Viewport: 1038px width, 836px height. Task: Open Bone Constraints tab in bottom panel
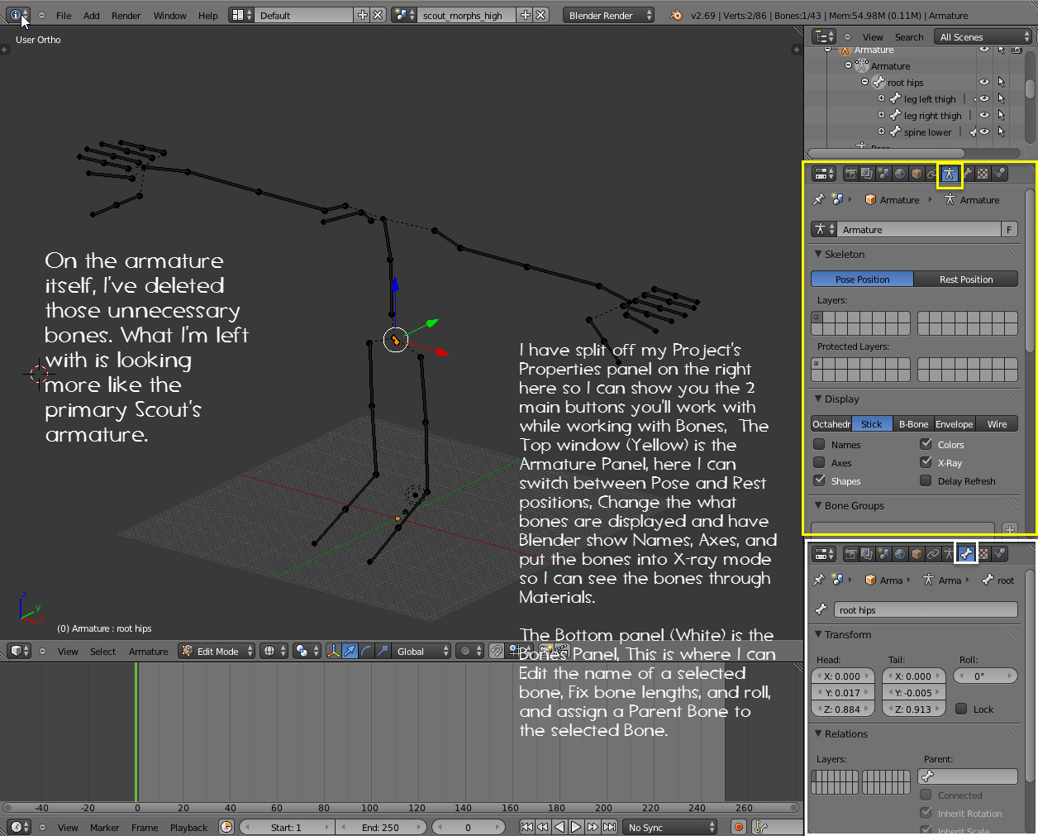pos(933,554)
